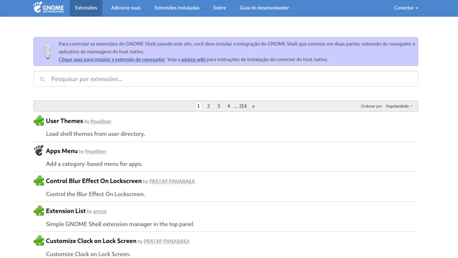This screenshot has height=258, width=458.
Task: Open Control Blur Effect On Lockscreen
Action: [94, 181]
